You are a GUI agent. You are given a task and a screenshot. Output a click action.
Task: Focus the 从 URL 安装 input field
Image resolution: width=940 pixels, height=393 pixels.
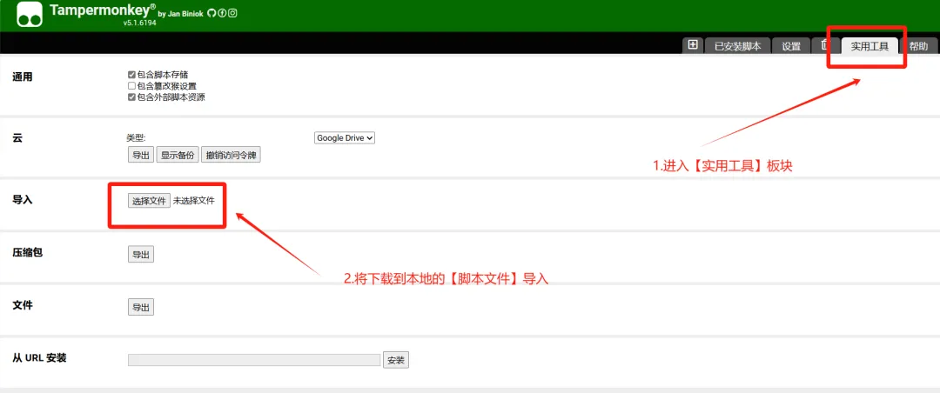(254, 360)
